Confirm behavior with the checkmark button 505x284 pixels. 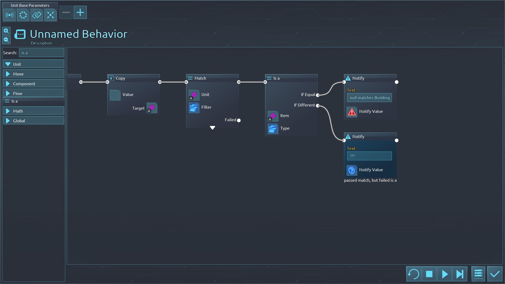coord(495,274)
